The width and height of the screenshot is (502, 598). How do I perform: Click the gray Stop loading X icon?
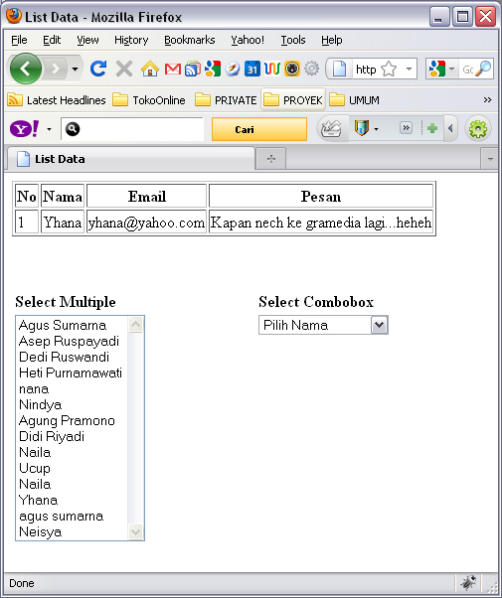click(124, 69)
